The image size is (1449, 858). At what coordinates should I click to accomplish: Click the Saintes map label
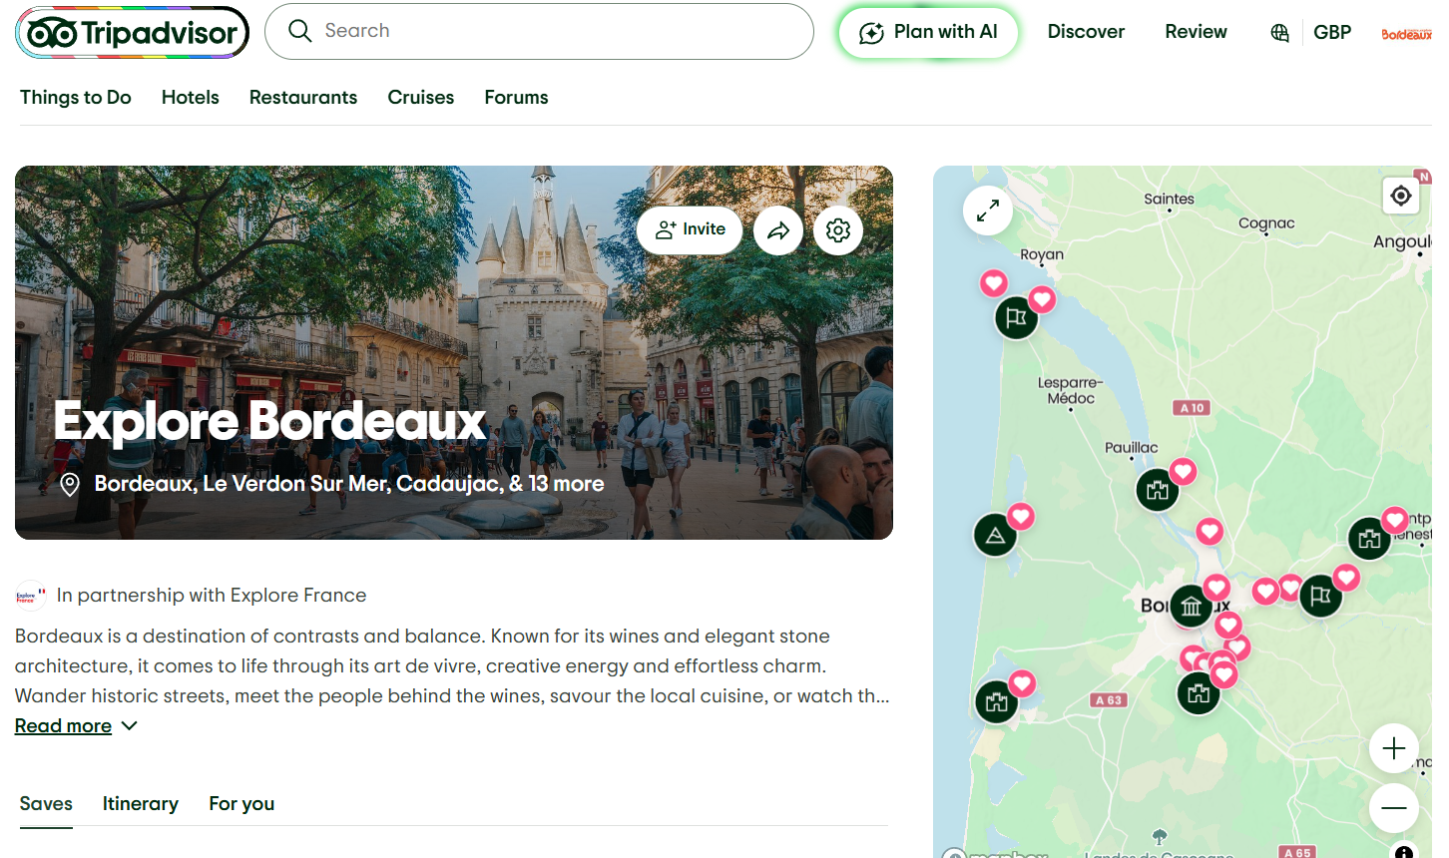tap(1169, 199)
